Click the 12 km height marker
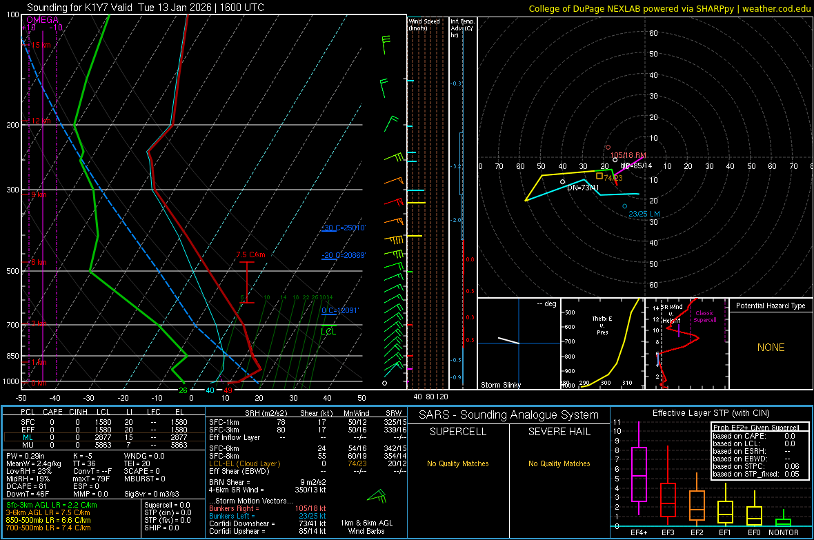Screen dimensions: 814x540 click(x=41, y=121)
